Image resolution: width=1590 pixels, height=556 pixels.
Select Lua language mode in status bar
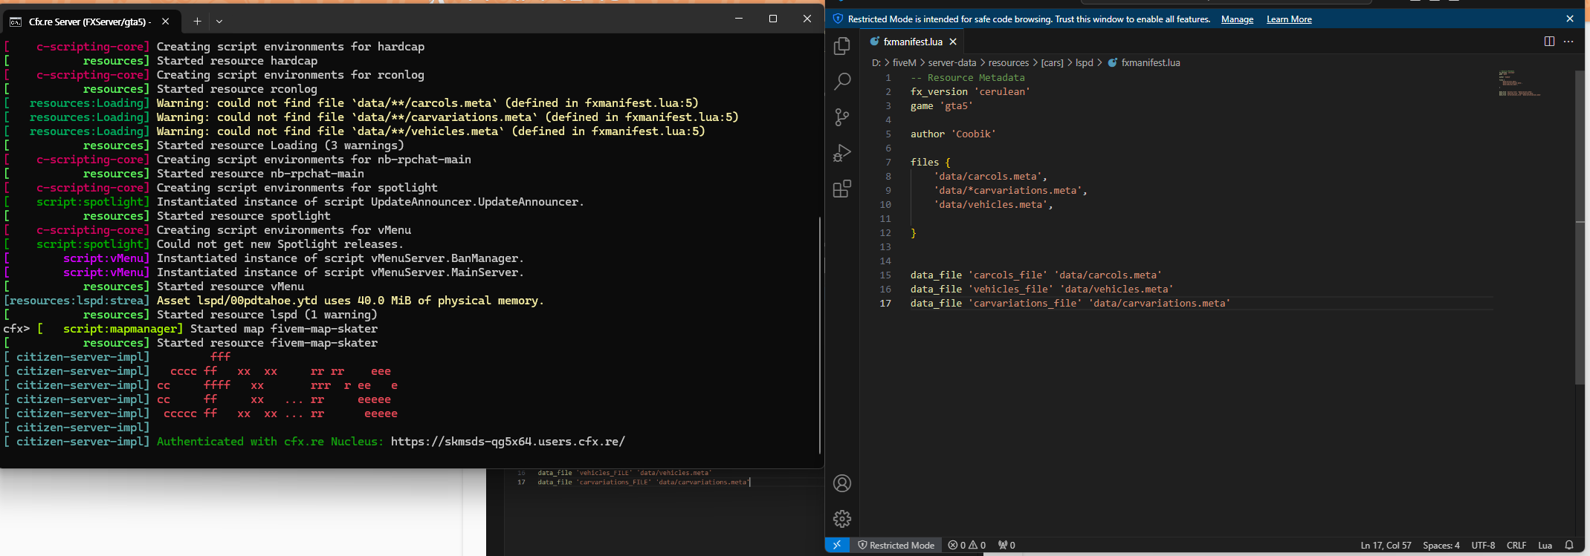pos(1545,545)
